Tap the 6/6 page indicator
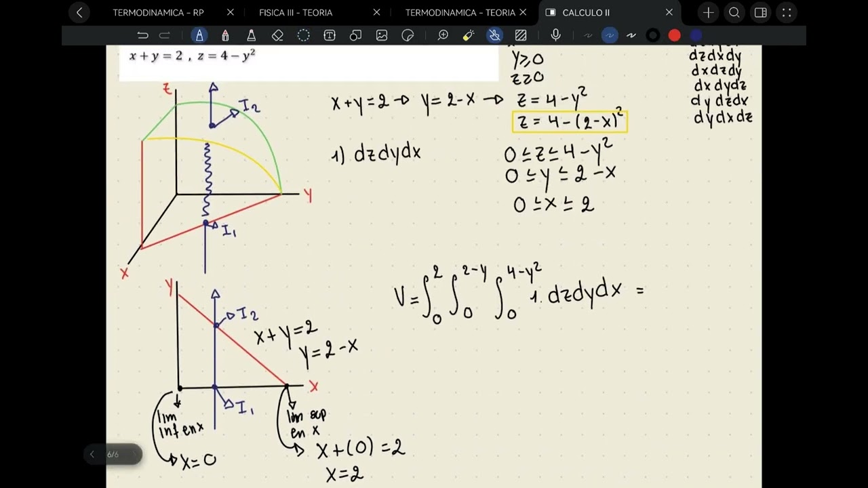Viewport: 868px width, 488px height. [x=113, y=455]
